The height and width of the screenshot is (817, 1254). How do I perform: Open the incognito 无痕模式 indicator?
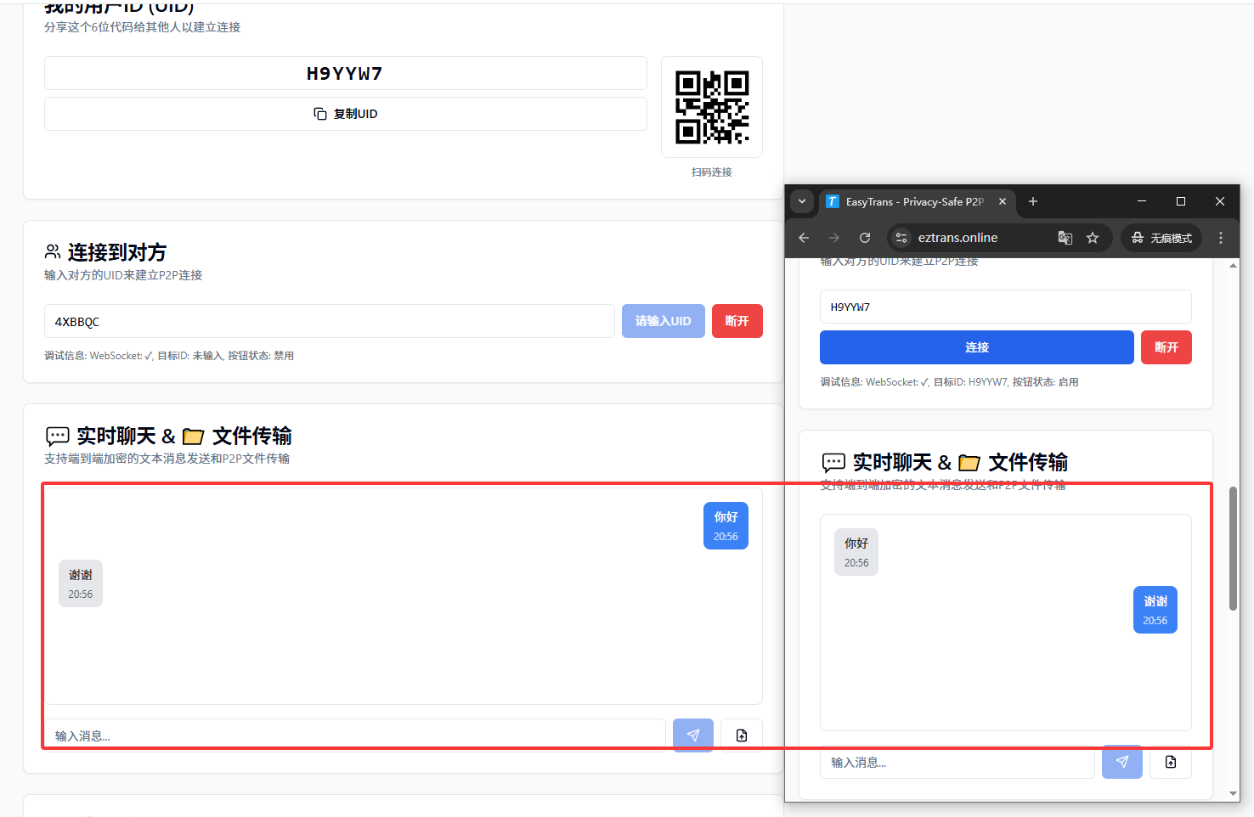tap(1161, 238)
